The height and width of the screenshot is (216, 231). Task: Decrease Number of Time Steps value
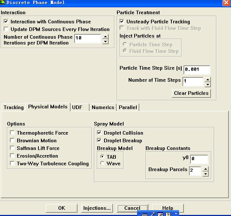pos(208,84)
